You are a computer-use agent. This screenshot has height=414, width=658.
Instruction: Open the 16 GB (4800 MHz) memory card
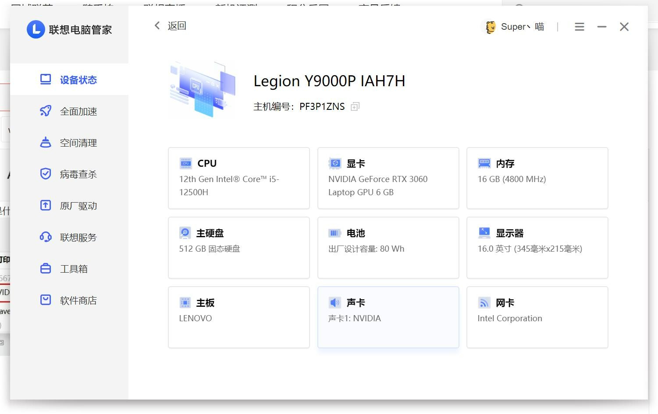coord(537,178)
